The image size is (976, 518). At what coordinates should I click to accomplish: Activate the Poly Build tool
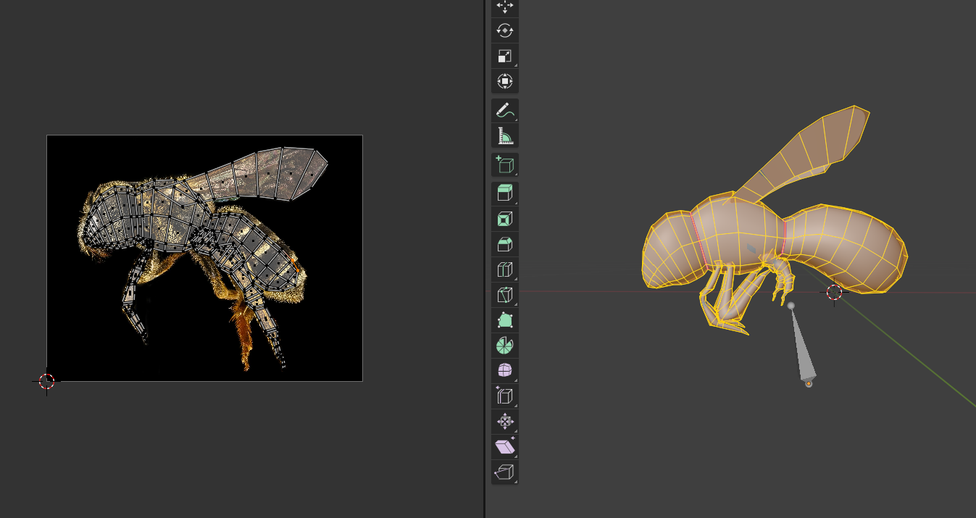(x=505, y=320)
